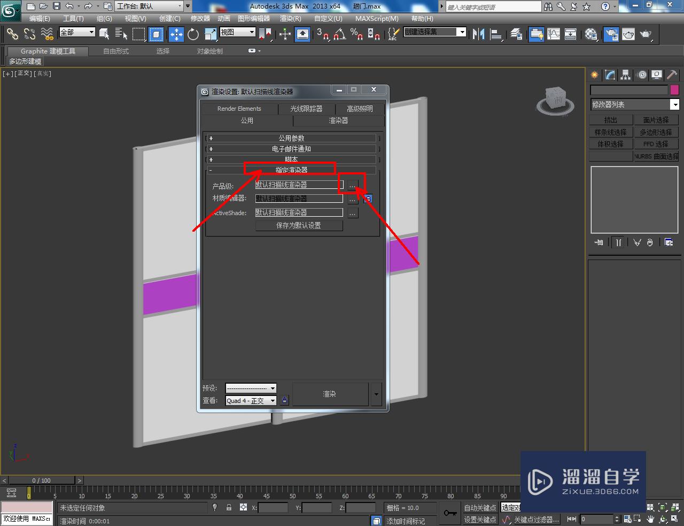Select the Link tool in main toolbar

click(12, 34)
